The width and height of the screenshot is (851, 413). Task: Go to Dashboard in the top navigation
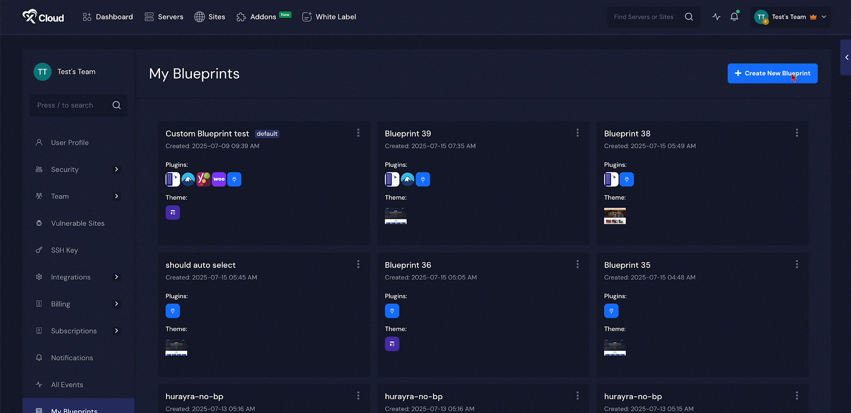coord(108,17)
